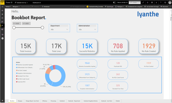This screenshot has height=103, width=172.
Task: Click the Vernieuwen refresh button
Action: pyautogui.click(x=46, y=7)
